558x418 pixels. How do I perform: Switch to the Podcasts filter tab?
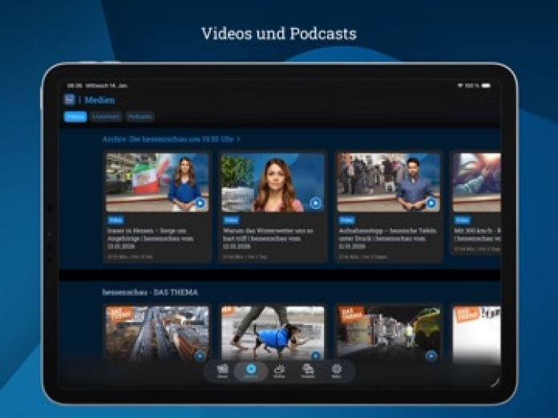coord(139,117)
